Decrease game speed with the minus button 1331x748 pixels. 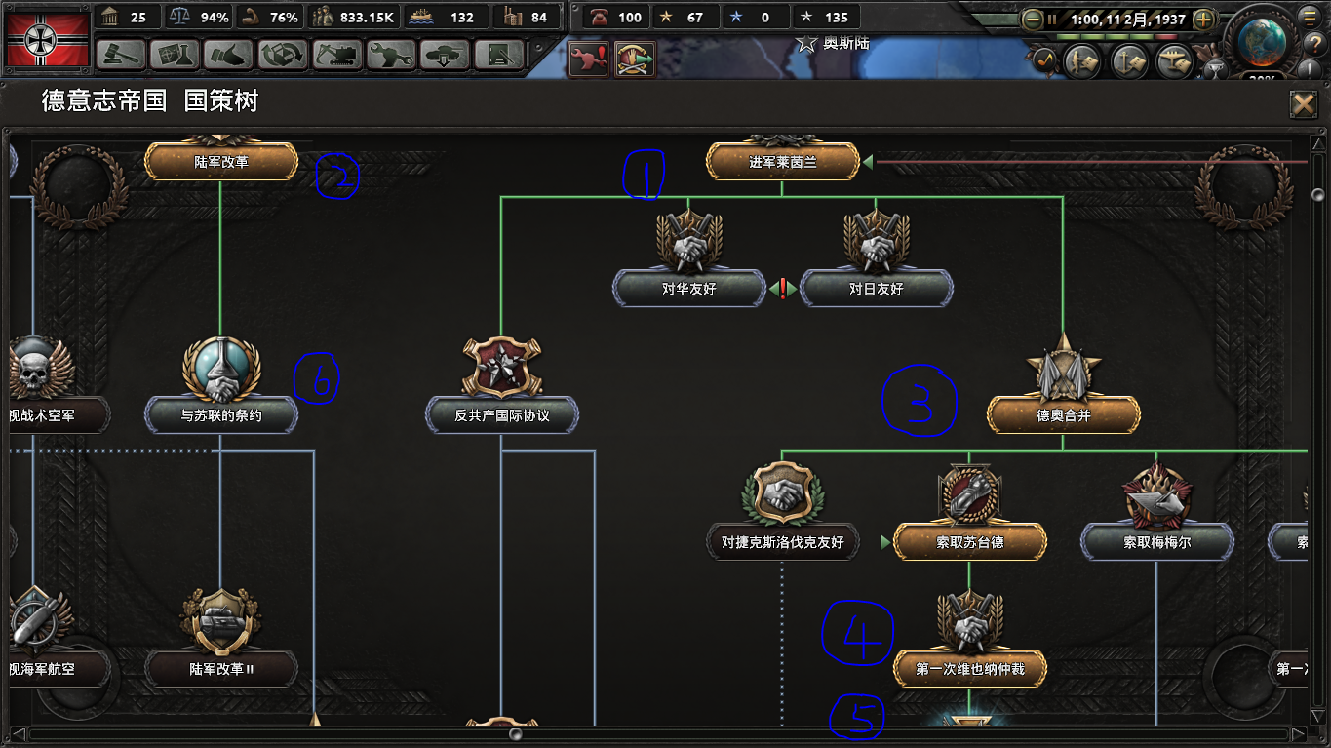click(1032, 19)
